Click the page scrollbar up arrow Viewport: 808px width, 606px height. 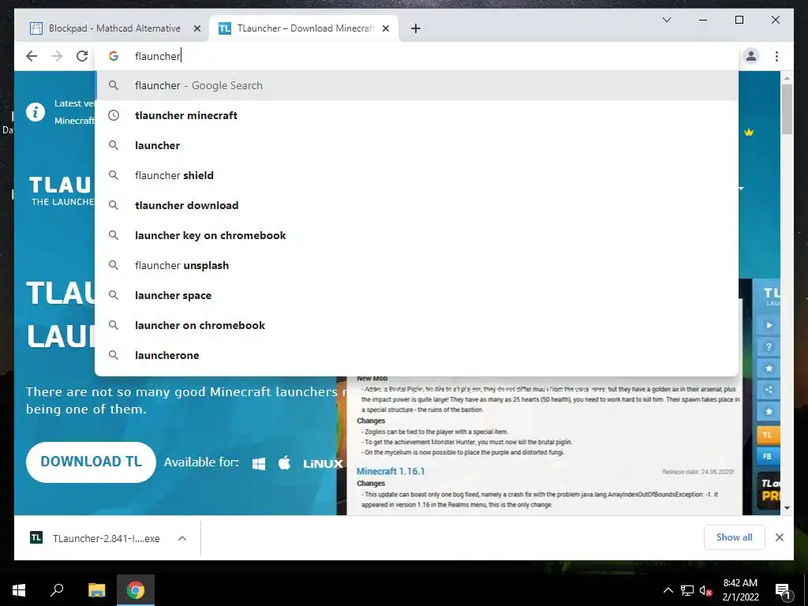(787, 78)
